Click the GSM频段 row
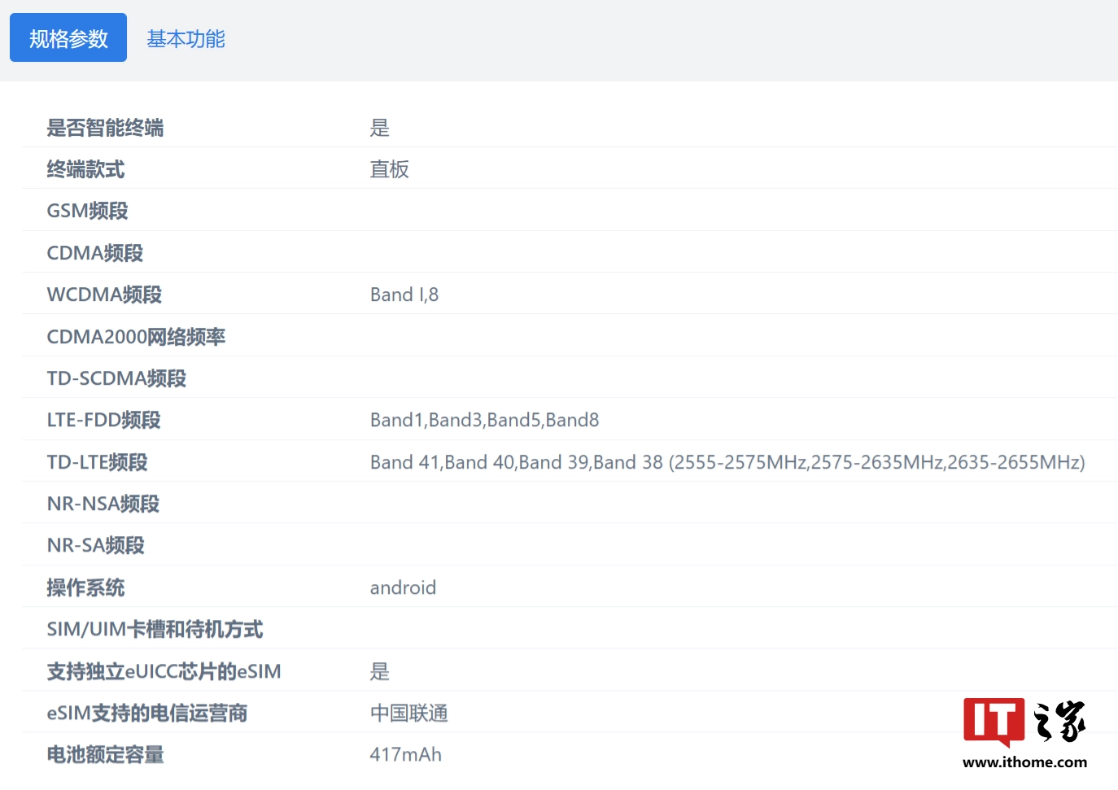 pos(86,211)
